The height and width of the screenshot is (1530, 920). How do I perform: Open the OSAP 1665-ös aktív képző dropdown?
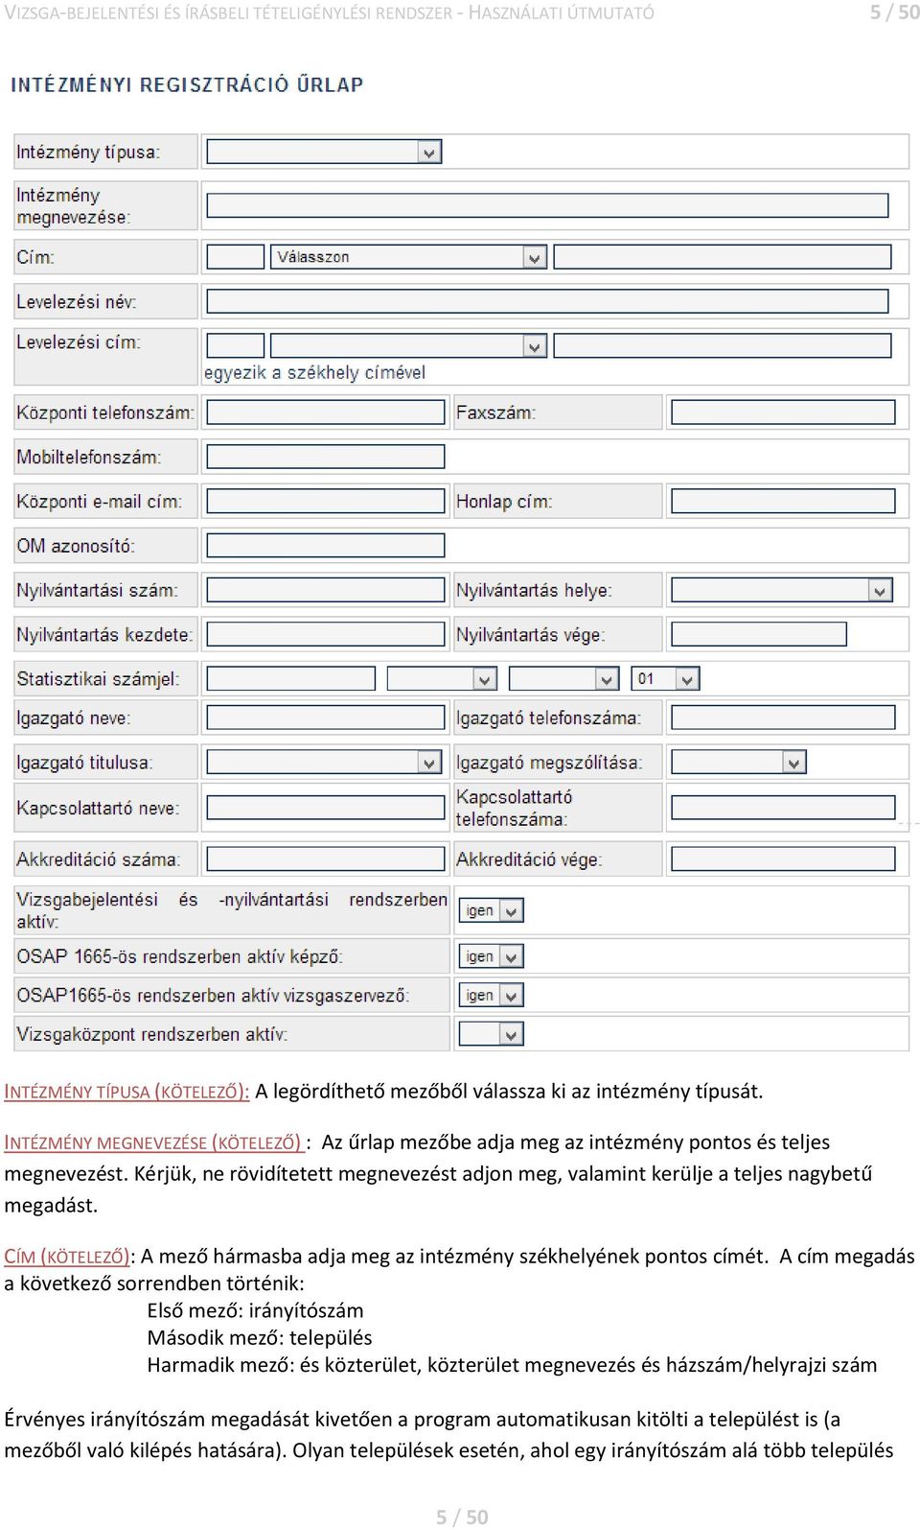[x=491, y=956]
